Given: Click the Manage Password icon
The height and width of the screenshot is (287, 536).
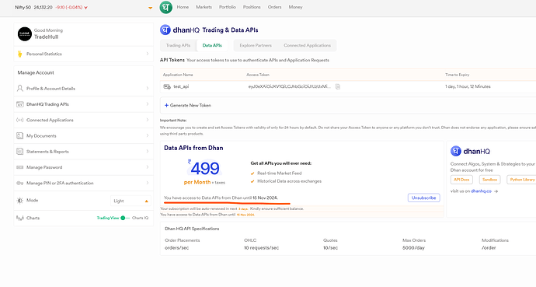Looking at the screenshot, I should pyautogui.click(x=20, y=167).
